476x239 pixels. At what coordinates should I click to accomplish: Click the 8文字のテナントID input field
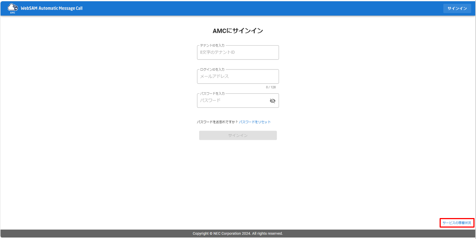(x=238, y=52)
